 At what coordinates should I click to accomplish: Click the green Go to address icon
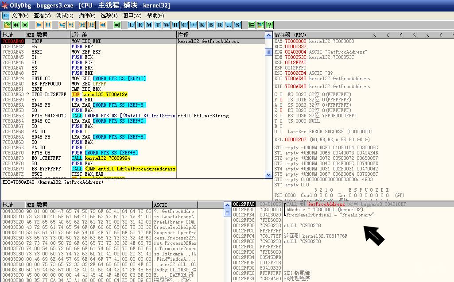pyautogui.click(x=117, y=25)
